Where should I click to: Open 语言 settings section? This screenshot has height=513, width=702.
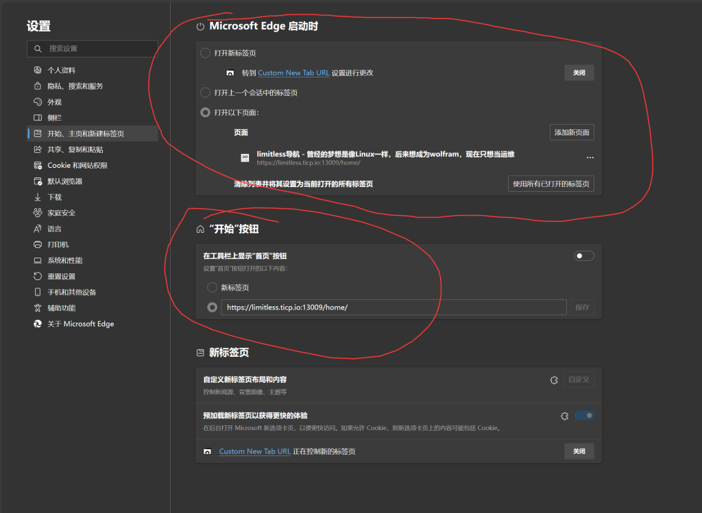[93, 229]
